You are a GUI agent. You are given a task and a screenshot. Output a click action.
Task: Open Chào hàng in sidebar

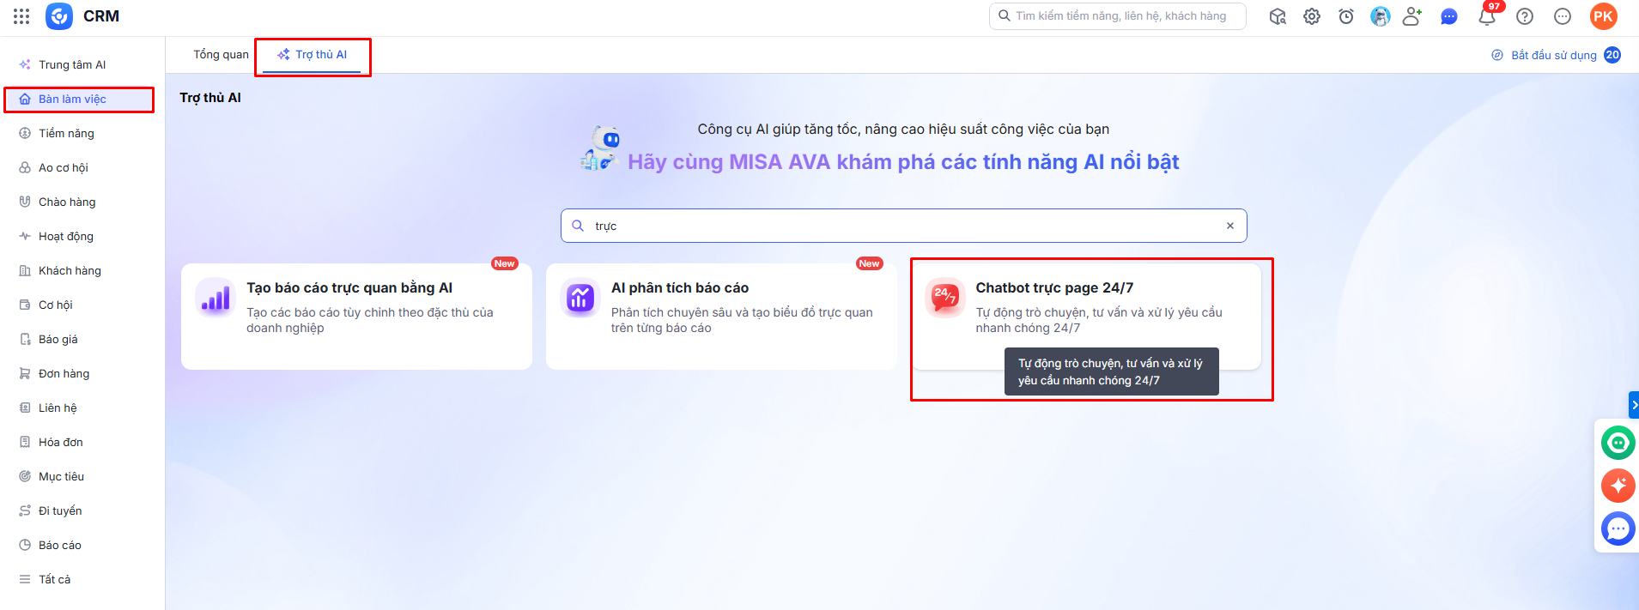(82, 202)
